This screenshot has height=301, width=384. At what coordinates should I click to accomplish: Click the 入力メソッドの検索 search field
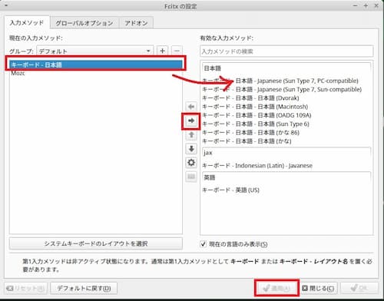click(286, 51)
